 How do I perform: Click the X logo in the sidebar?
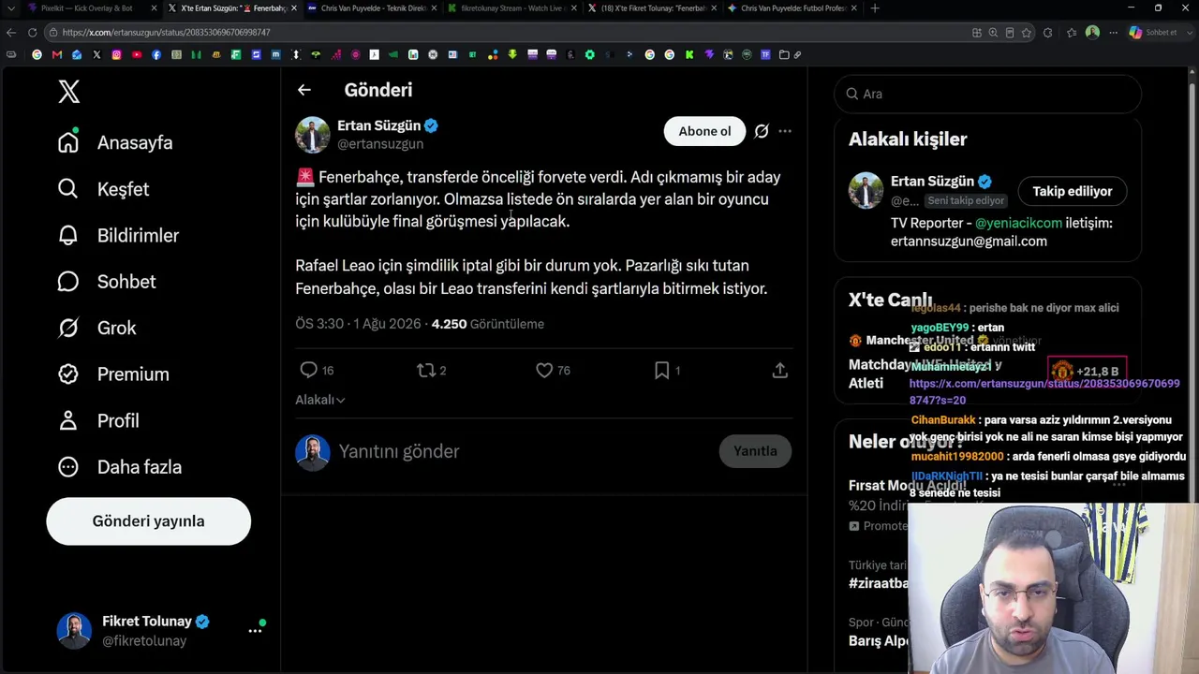click(68, 91)
